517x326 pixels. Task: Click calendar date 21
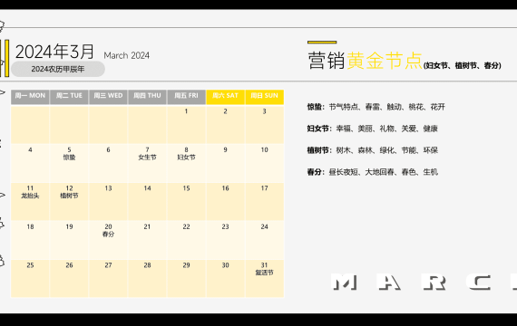click(147, 227)
